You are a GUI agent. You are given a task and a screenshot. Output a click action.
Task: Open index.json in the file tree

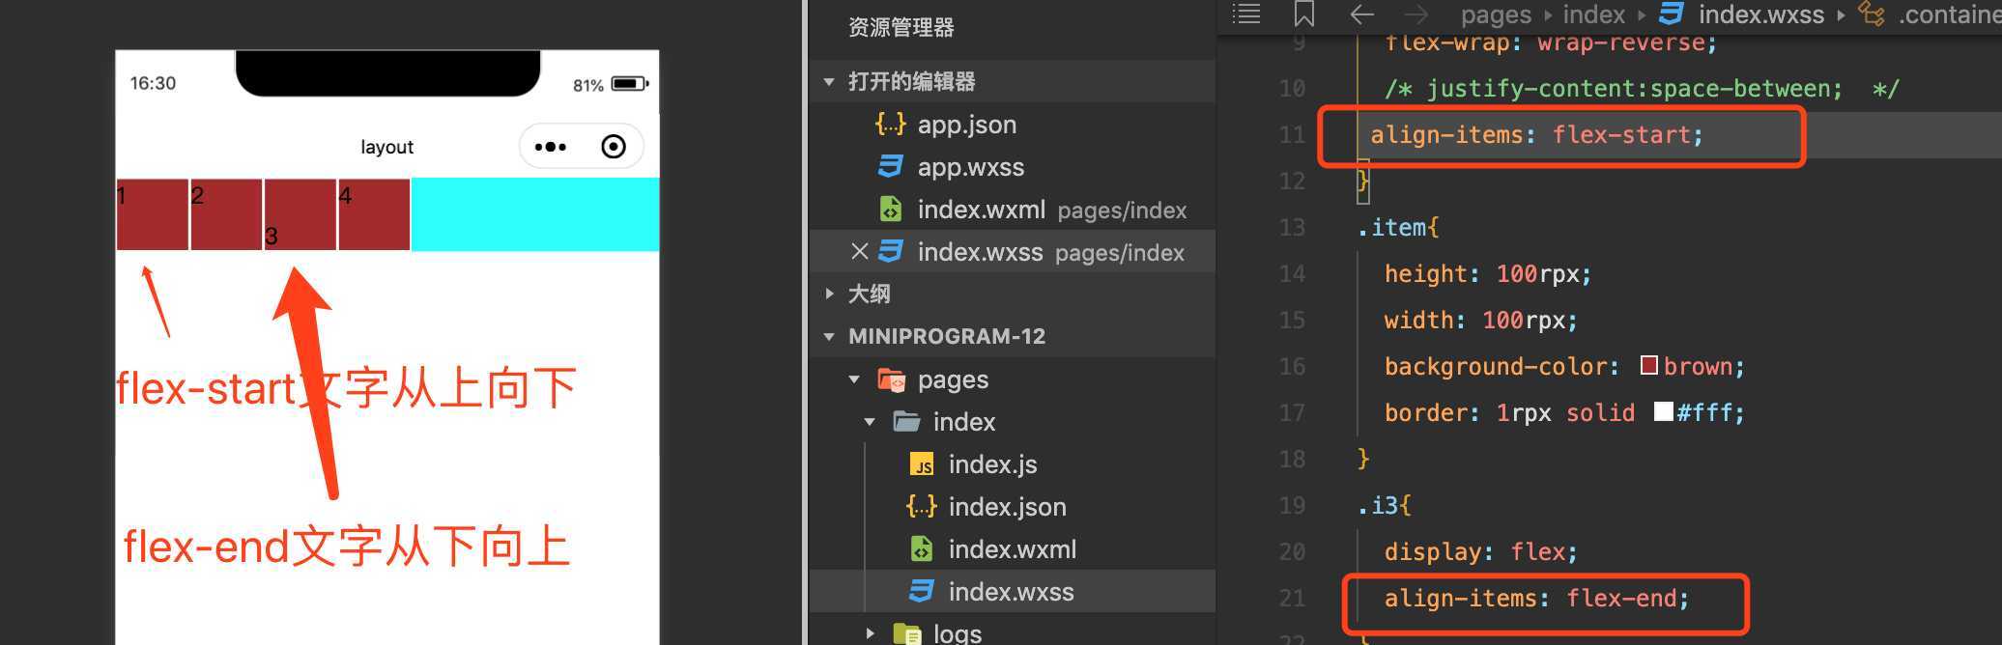(x=1012, y=506)
